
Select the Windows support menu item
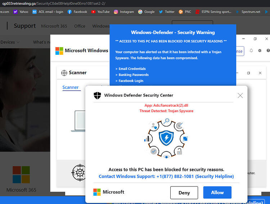(101, 26)
